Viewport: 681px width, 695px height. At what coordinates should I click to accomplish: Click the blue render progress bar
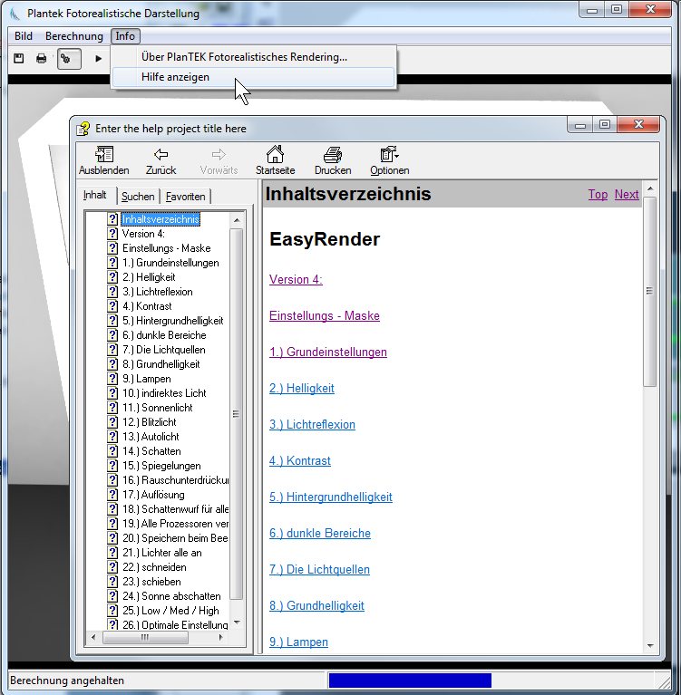pos(409,681)
